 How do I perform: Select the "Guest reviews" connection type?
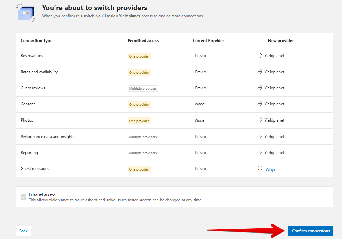click(33, 88)
